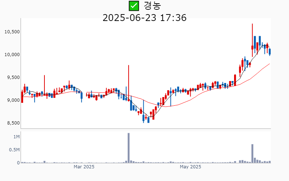Click the tall red candle wick reaching 9,750
Viewport: 289px width, 181px height.
click(129, 83)
